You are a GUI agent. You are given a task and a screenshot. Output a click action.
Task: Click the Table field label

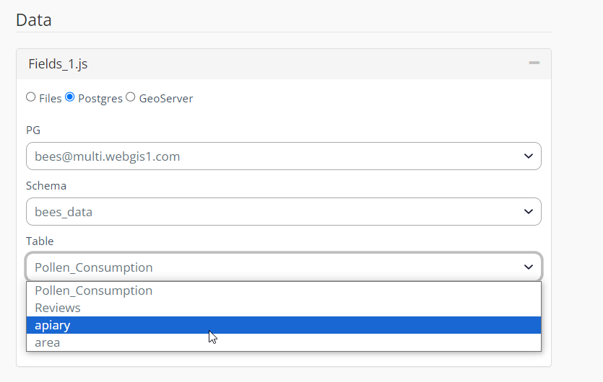pyautogui.click(x=40, y=241)
